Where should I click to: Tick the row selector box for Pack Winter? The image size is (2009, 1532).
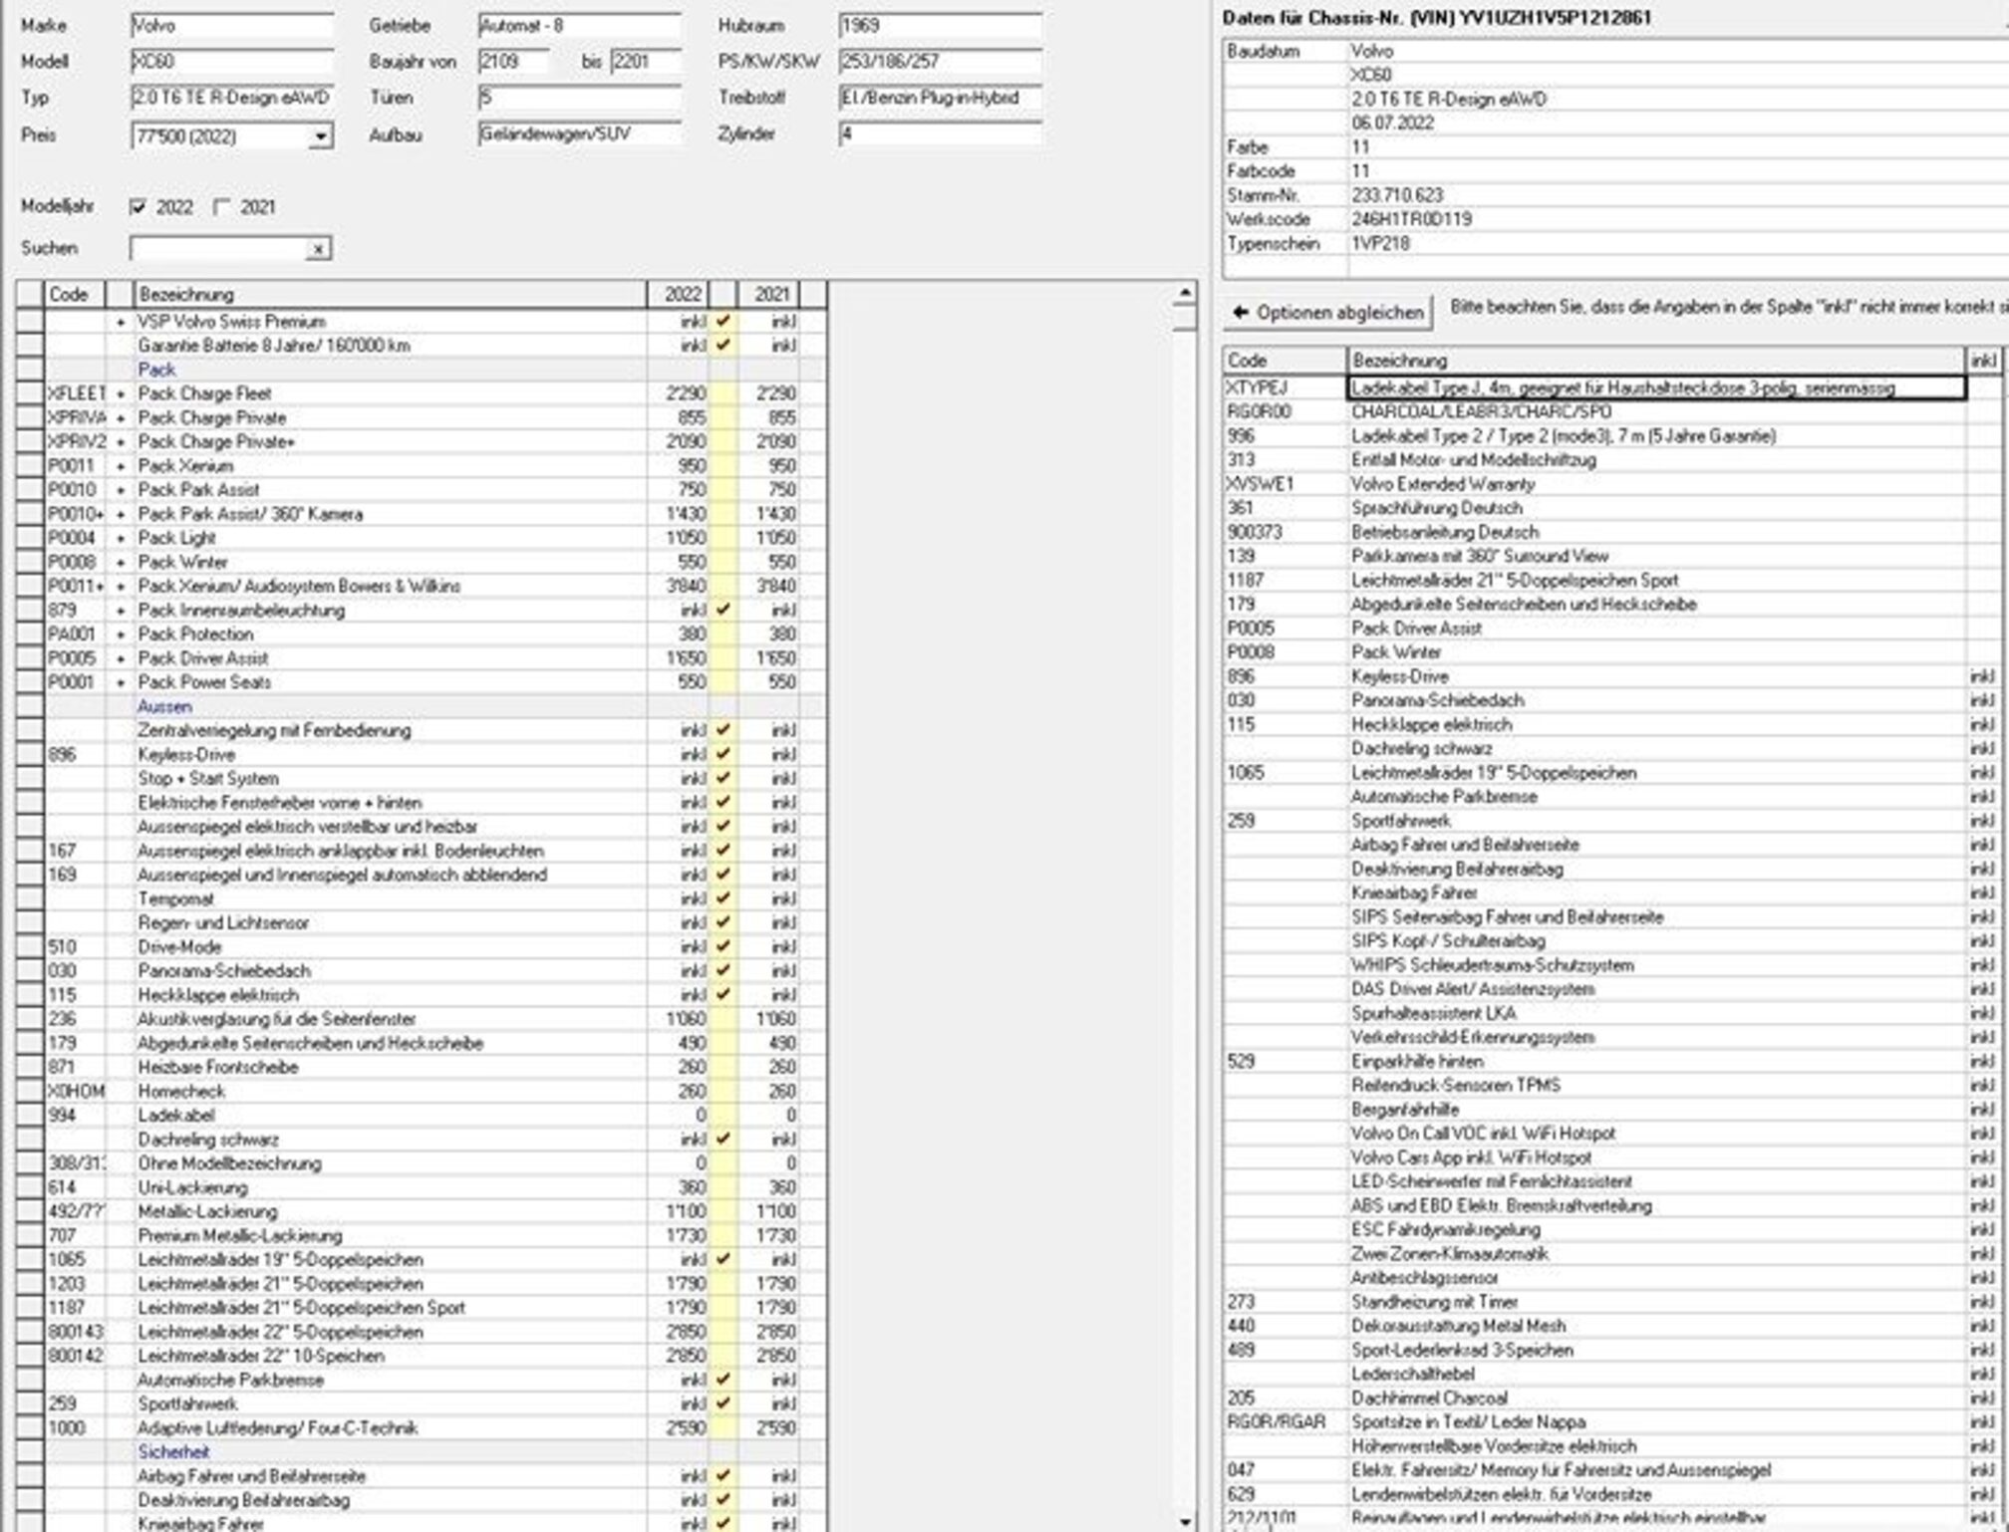coord(30,562)
